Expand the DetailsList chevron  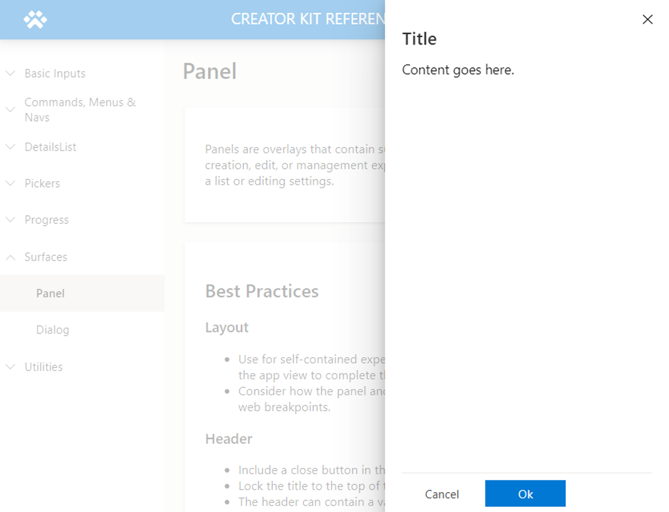pyautogui.click(x=10, y=147)
